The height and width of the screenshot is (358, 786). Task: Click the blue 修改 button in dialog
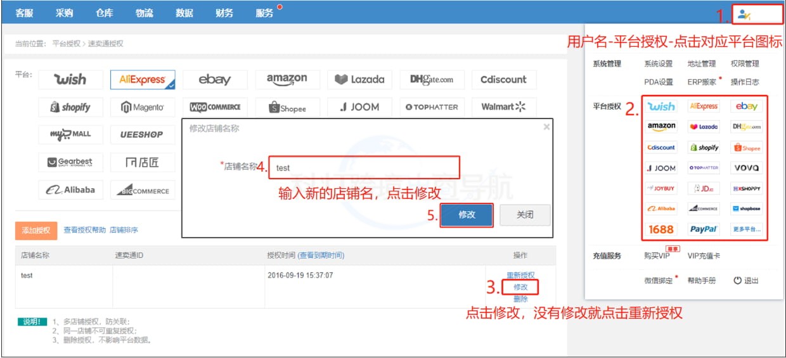467,215
